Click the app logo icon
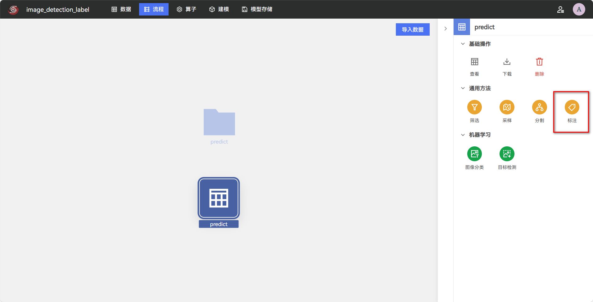This screenshot has height=302, width=593. [13, 10]
